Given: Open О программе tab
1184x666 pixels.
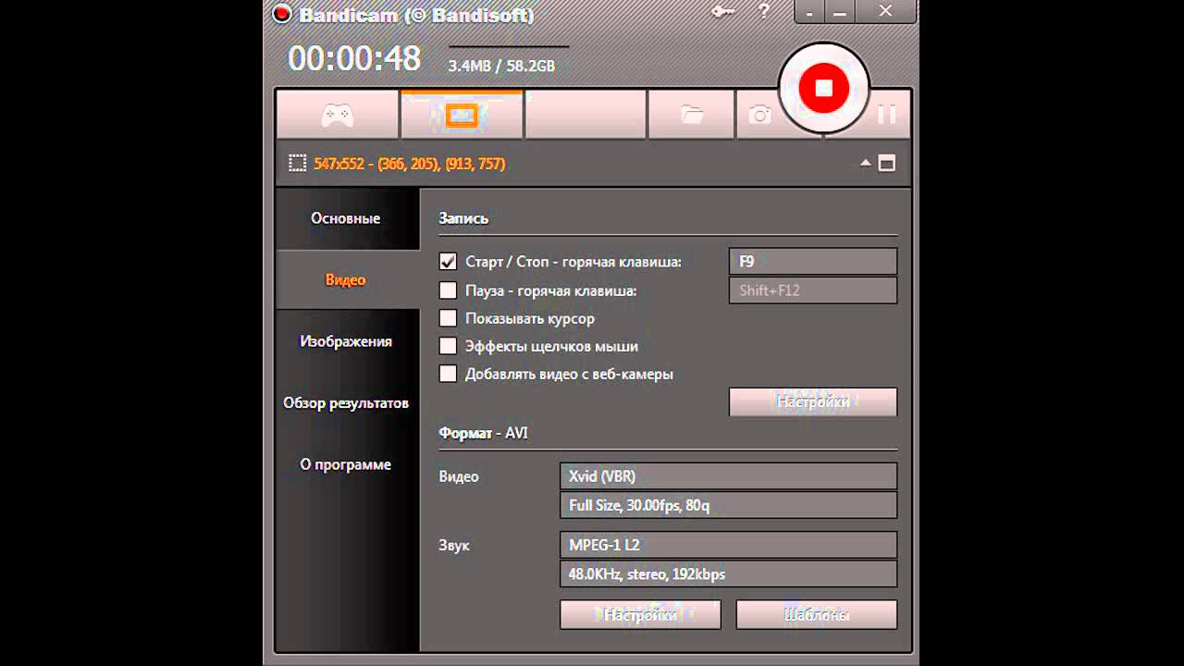Looking at the screenshot, I should 346,464.
